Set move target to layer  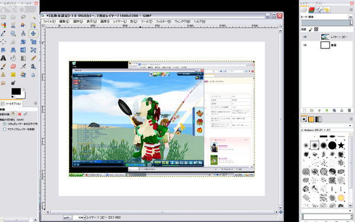[x=14, y=114]
